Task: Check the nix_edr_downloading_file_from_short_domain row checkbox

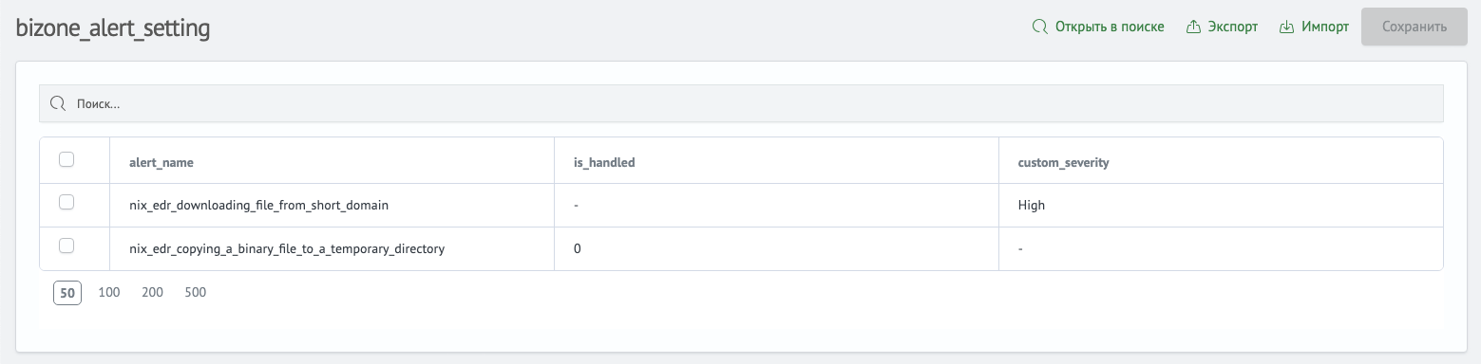Action: point(66,202)
